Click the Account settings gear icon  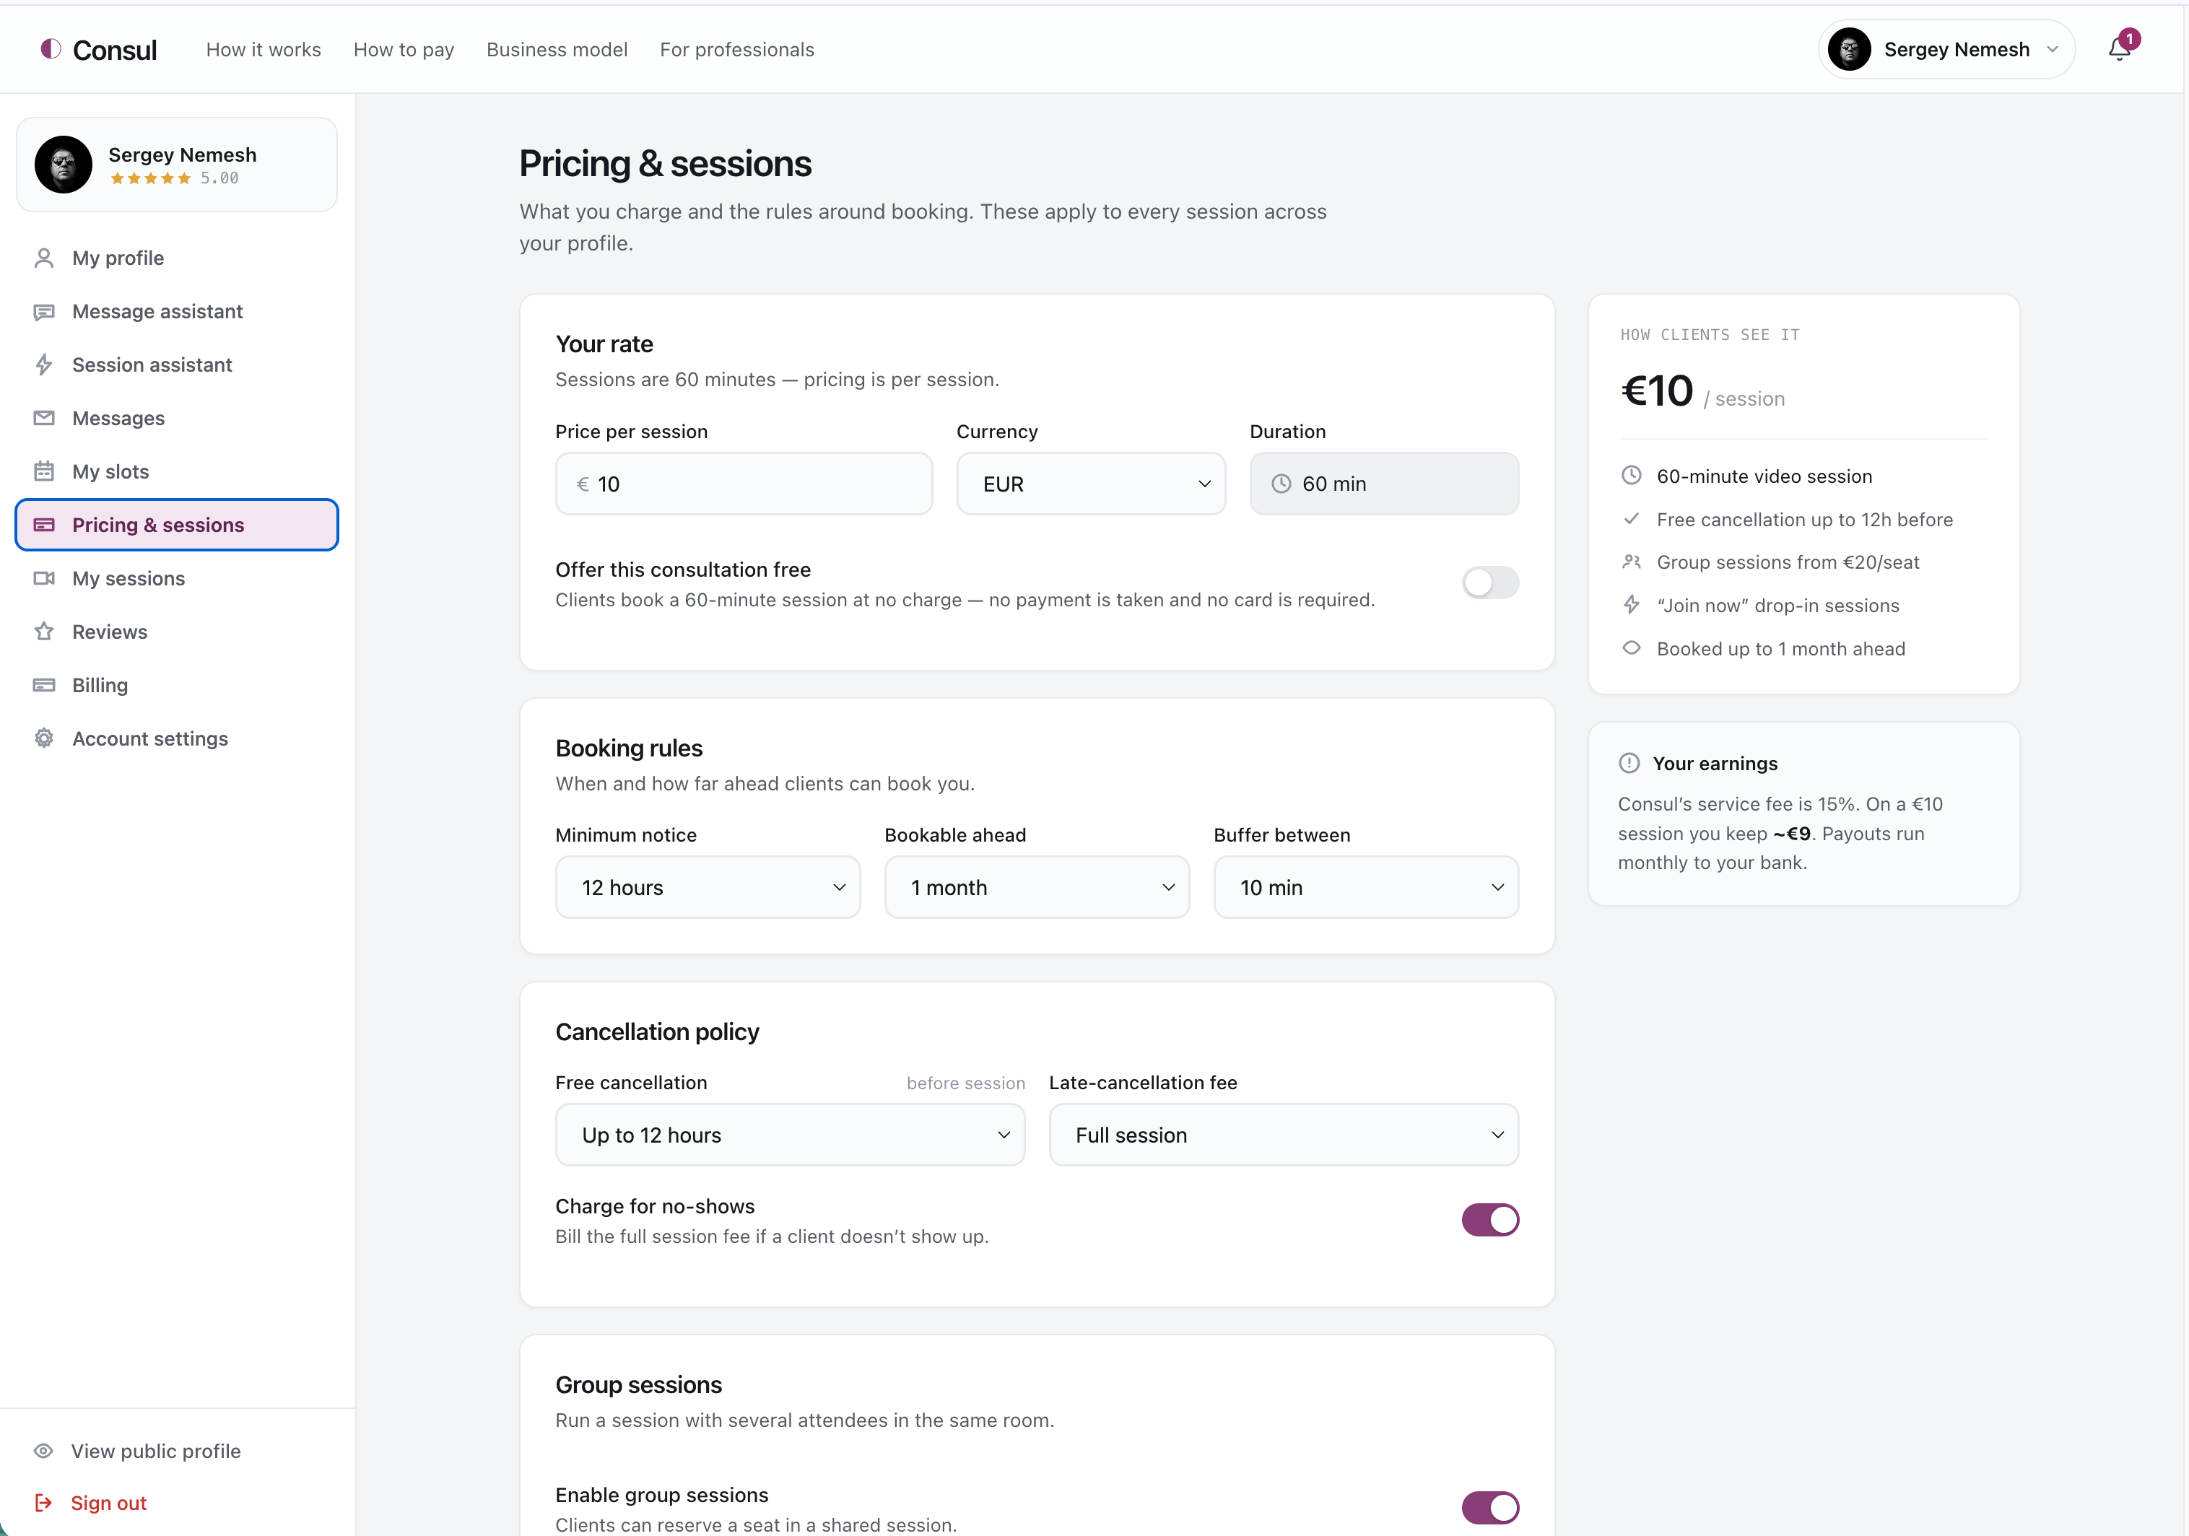(x=44, y=739)
